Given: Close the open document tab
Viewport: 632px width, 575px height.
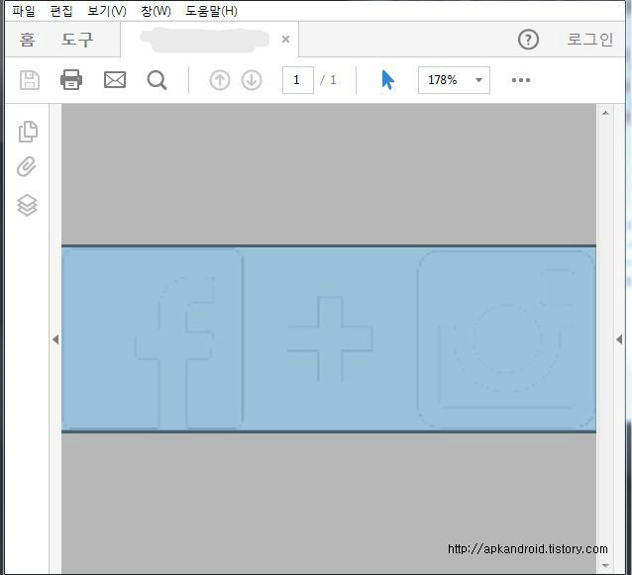Looking at the screenshot, I should tap(285, 39).
